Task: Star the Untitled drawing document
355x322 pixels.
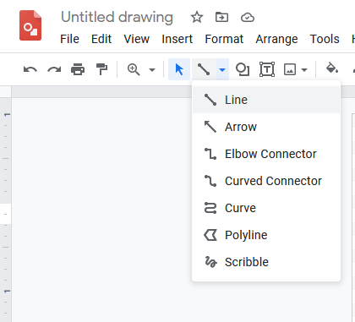Action: click(197, 18)
